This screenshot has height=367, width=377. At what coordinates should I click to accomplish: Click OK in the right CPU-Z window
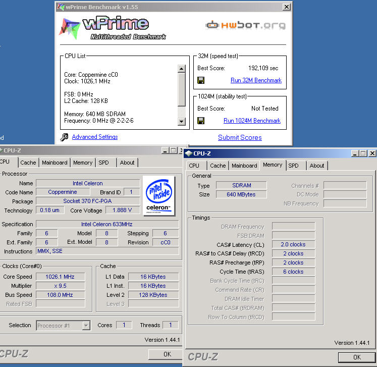point(357,357)
